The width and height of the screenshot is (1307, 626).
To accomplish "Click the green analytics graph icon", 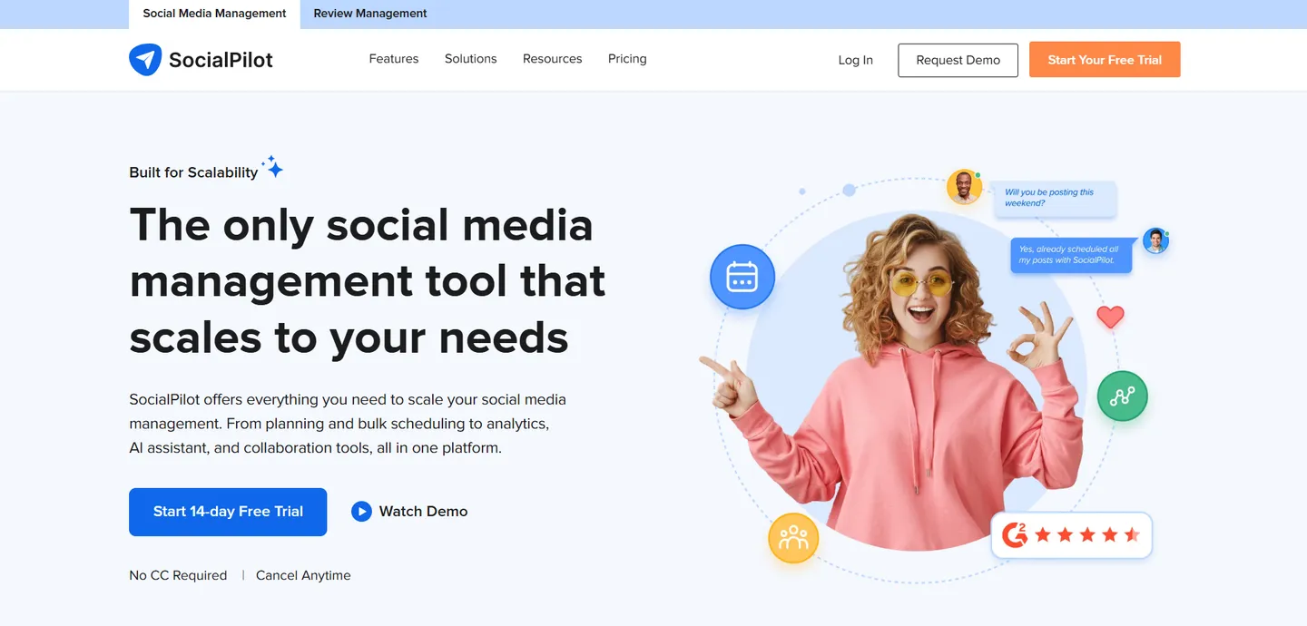I will coord(1123,396).
